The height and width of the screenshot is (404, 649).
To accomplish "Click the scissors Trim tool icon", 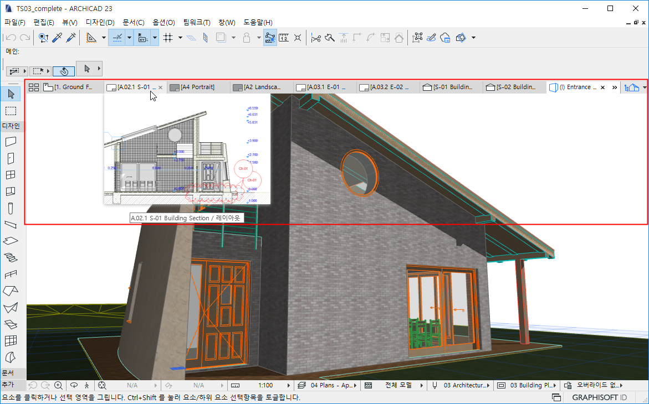I will coord(316,38).
